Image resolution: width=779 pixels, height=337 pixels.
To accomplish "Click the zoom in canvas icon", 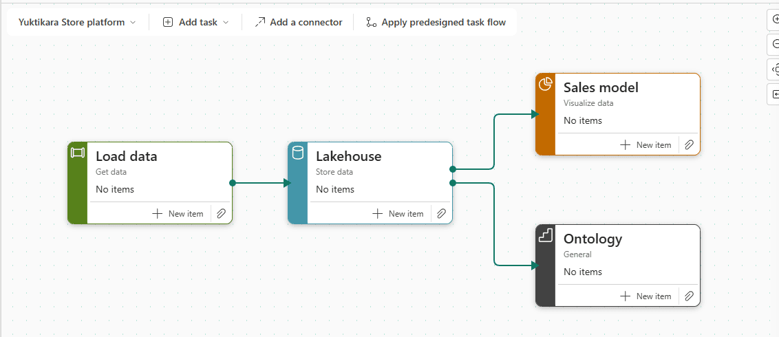I will pos(775,20).
